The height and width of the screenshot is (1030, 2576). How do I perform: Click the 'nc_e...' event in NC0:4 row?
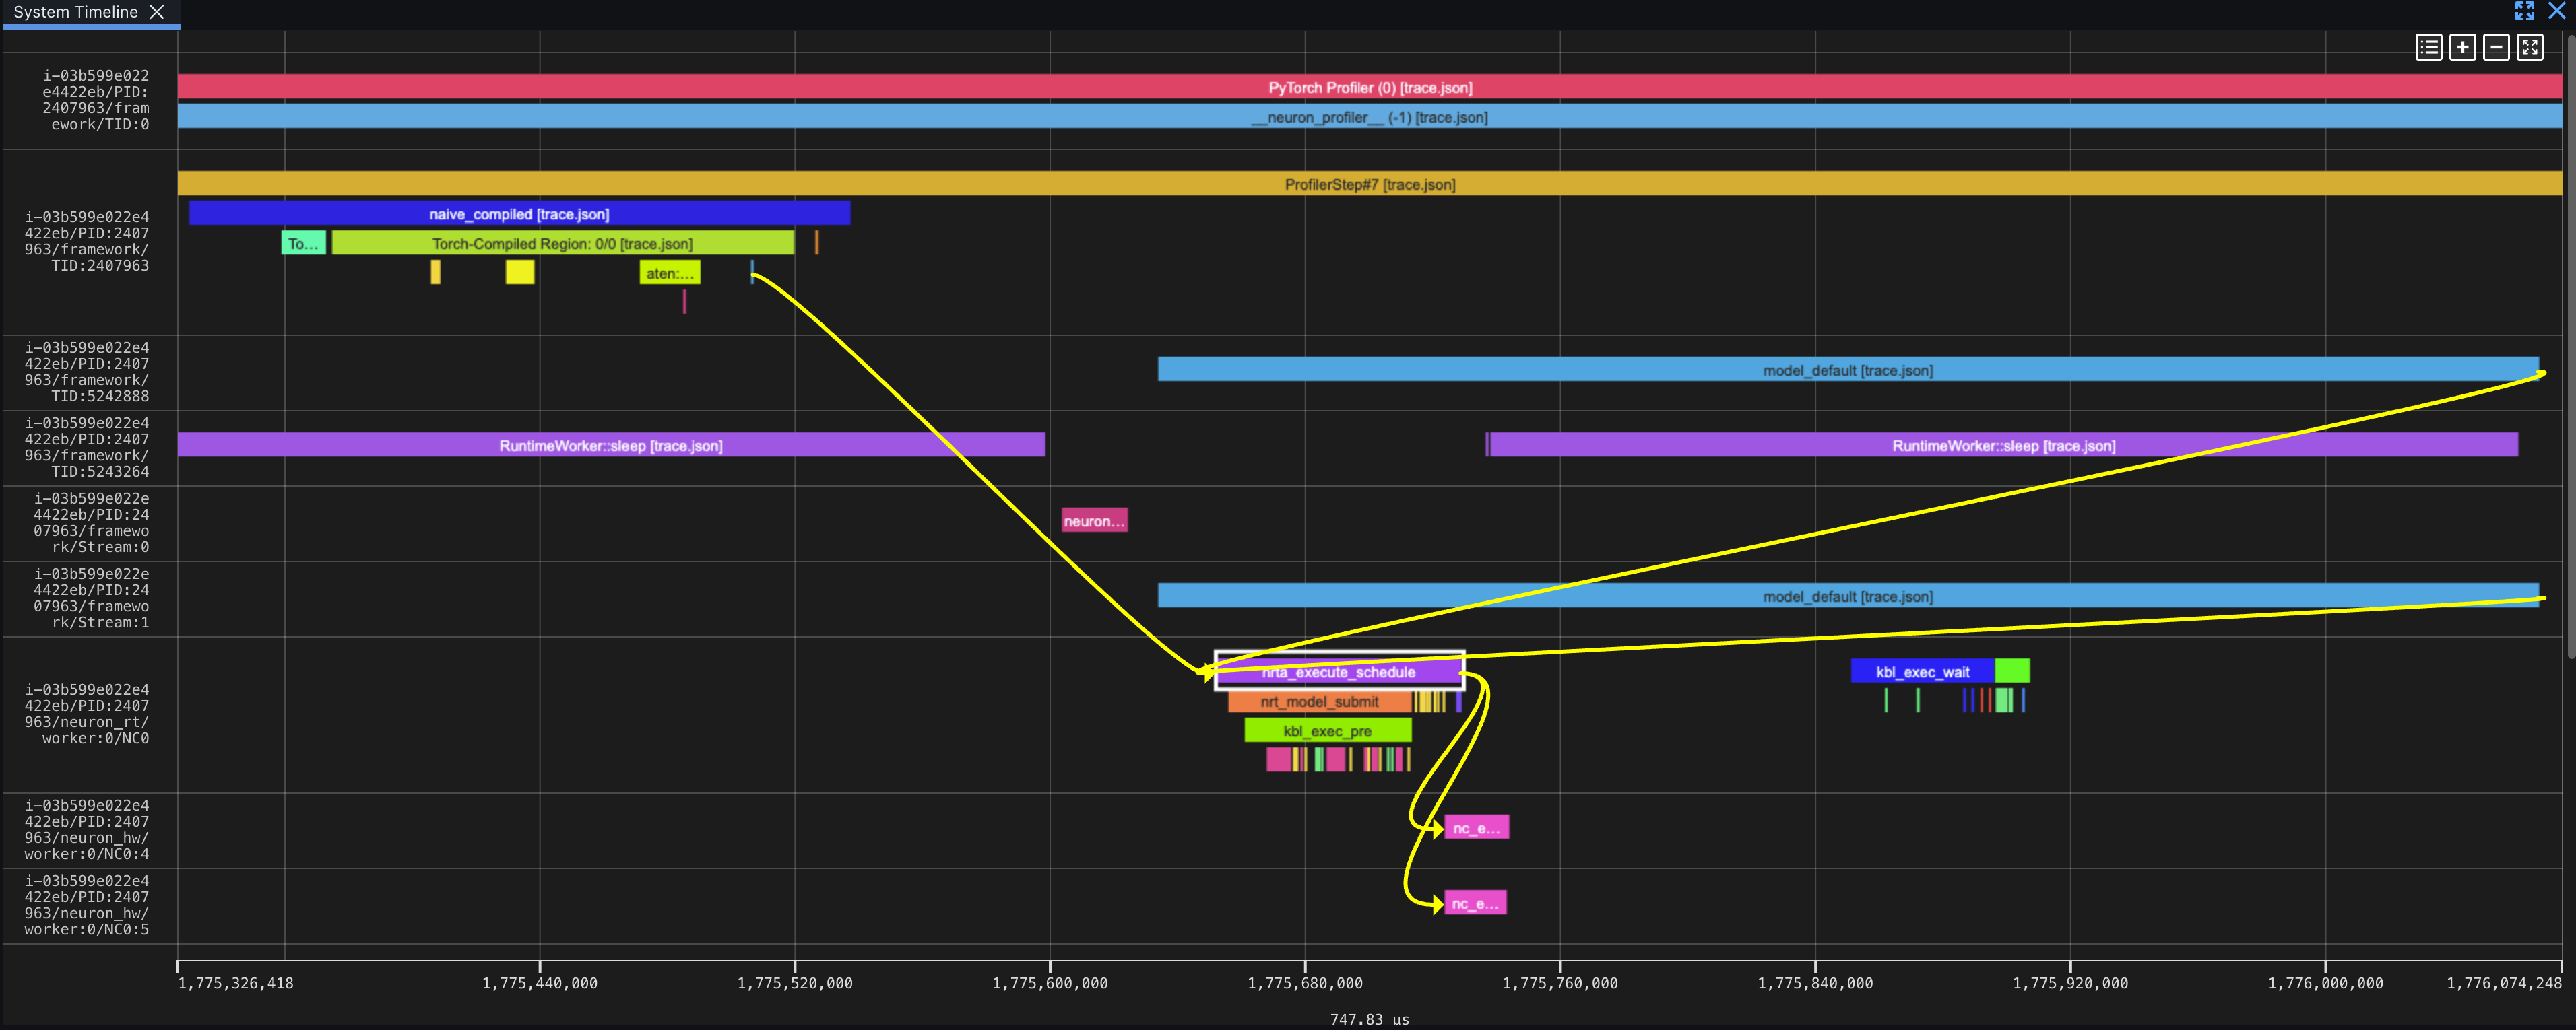1476,827
